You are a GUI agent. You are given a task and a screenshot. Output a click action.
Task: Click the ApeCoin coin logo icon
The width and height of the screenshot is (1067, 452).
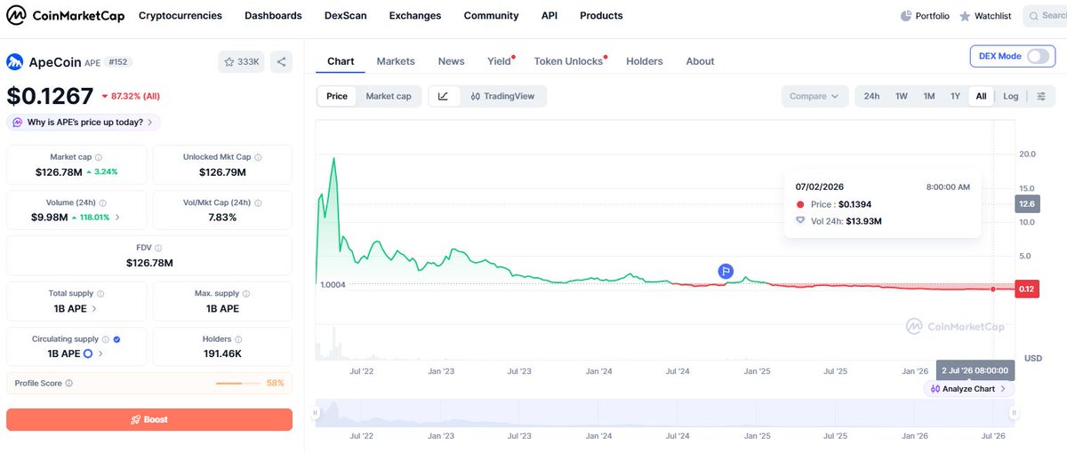[x=14, y=62]
